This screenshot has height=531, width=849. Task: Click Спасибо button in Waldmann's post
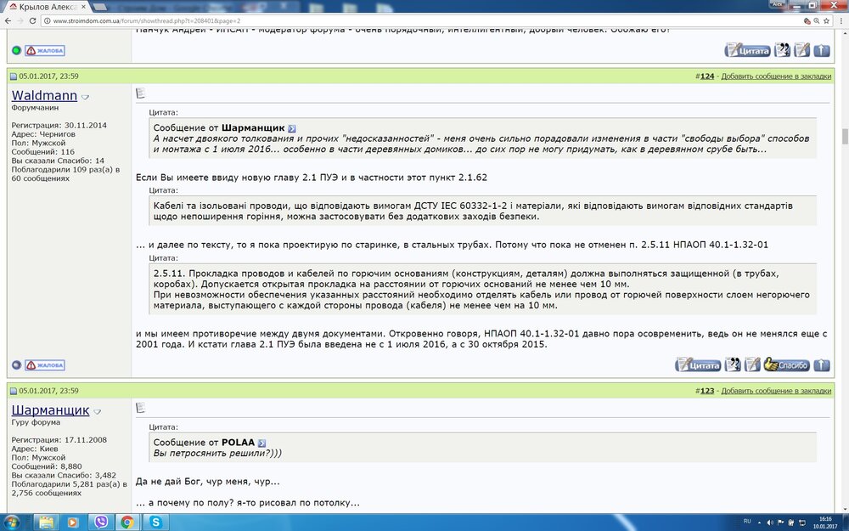[x=787, y=364]
